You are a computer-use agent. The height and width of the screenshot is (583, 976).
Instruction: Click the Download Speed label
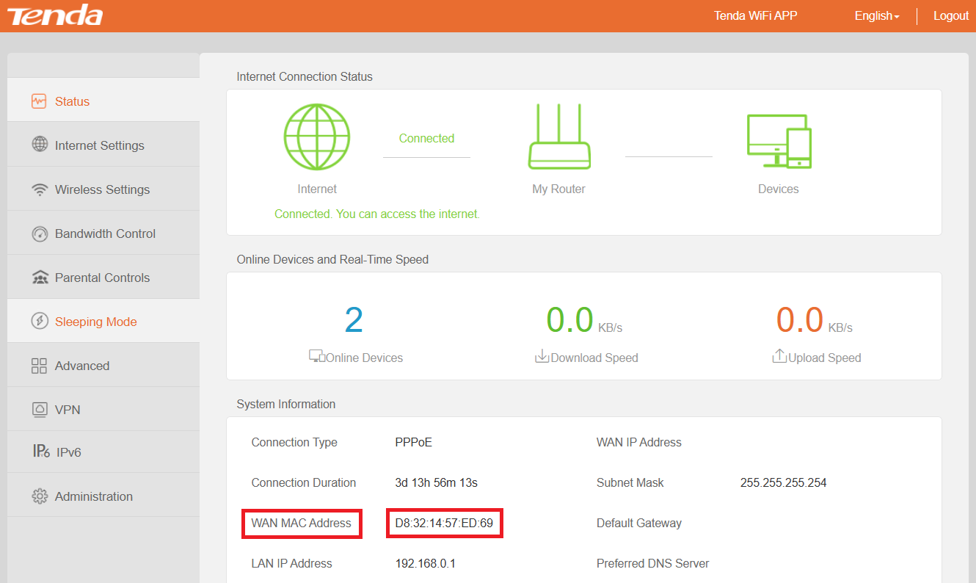(594, 358)
